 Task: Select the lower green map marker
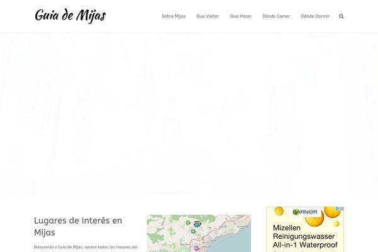click(193, 231)
